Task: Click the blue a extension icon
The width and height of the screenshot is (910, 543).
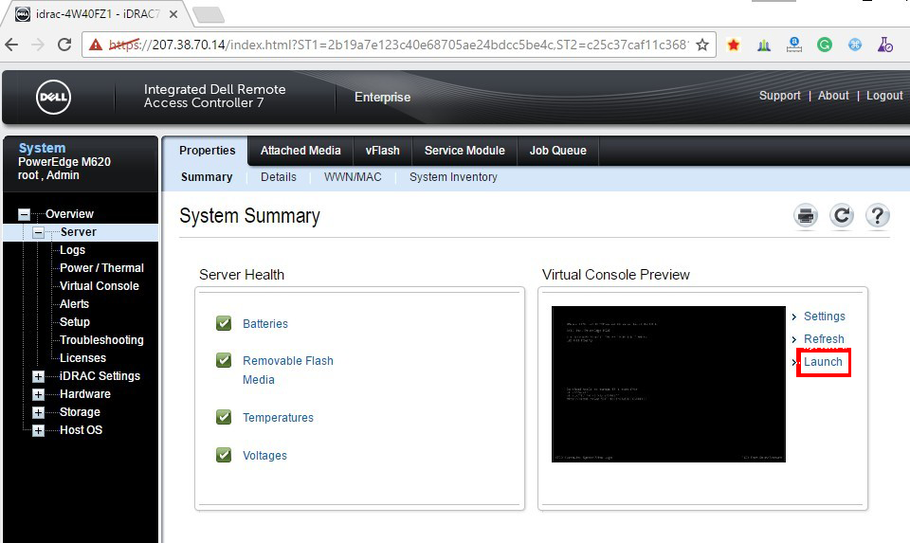Action: click(794, 45)
